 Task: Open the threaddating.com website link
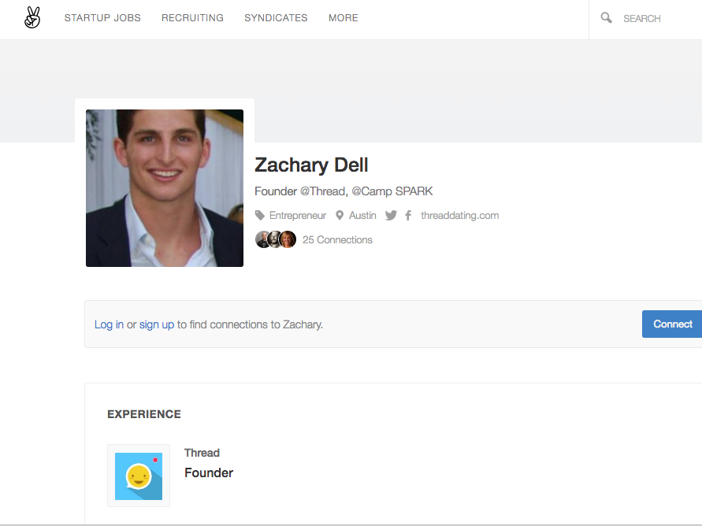pyautogui.click(x=459, y=215)
